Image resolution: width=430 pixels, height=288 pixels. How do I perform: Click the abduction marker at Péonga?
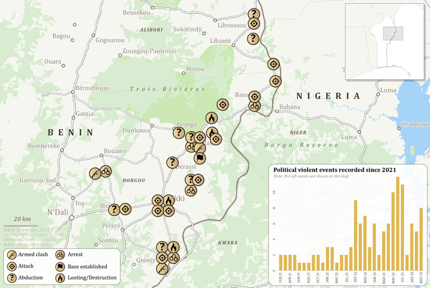coord(179,133)
